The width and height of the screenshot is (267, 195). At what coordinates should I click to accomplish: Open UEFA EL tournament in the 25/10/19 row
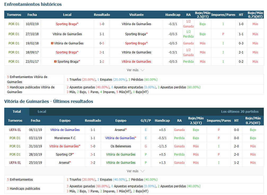click(15, 163)
